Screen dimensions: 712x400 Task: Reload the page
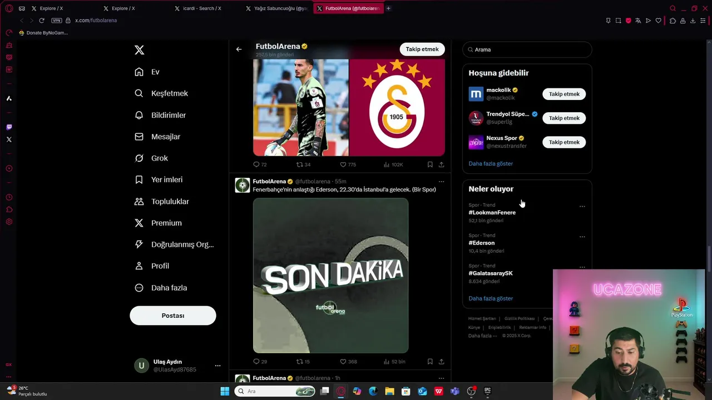pos(42,21)
